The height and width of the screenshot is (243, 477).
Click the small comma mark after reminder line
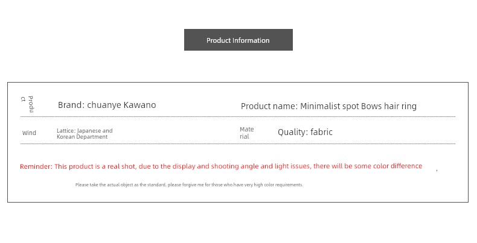coord(437,171)
